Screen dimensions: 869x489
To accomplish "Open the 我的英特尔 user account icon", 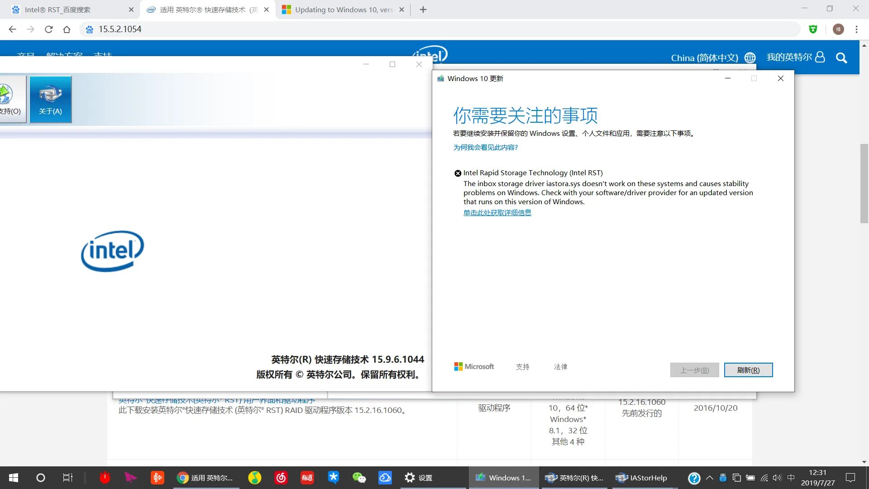I will pos(820,57).
